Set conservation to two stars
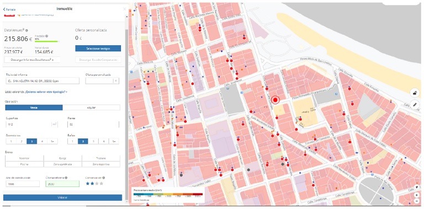 [92, 183]
